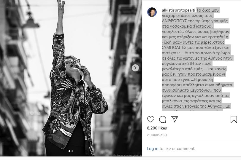The width and height of the screenshot is (241, 160).
Task: Click the hanging street lamp in the photo
Action: point(30,21)
